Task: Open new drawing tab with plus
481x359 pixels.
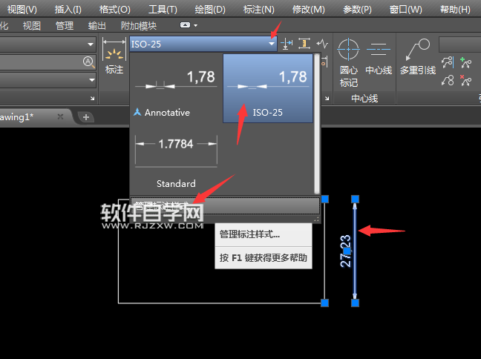Action: pyautogui.click(x=86, y=116)
